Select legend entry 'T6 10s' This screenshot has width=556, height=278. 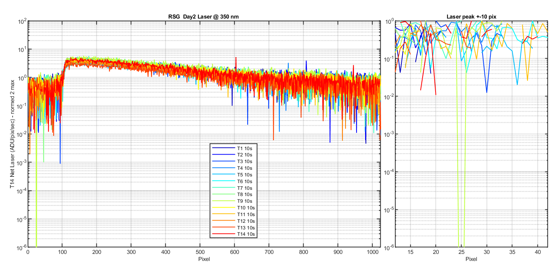(234, 181)
